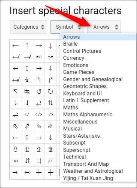This screenshot has width=137, height=188.
Task: Insert the clockwise open circle arrow
Action: (51, 91)
